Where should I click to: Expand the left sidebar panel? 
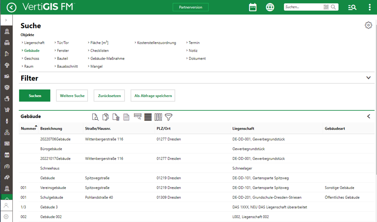point(6,20)
